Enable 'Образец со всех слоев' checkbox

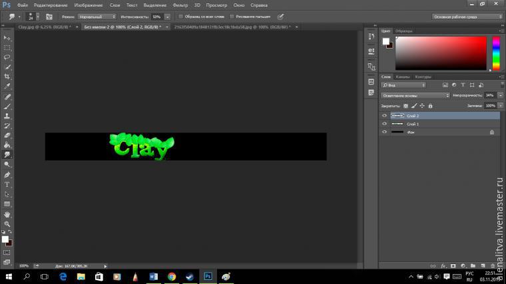(181, 16)
